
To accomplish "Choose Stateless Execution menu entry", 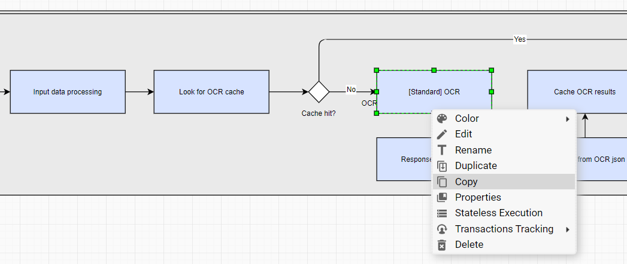I will point(504,213).
